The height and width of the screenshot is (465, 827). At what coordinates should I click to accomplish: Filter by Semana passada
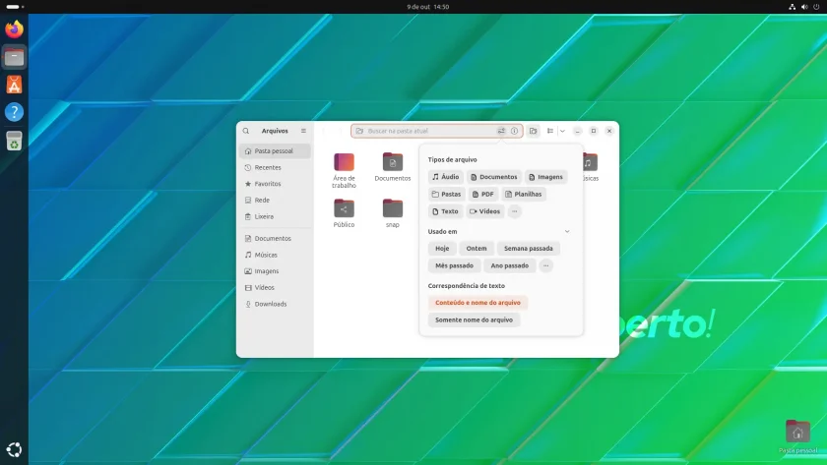(528, 249)
